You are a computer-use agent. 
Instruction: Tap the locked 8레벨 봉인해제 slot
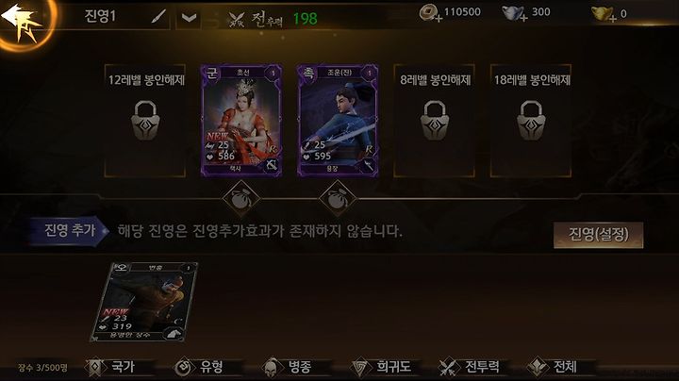tap(435, 121)
